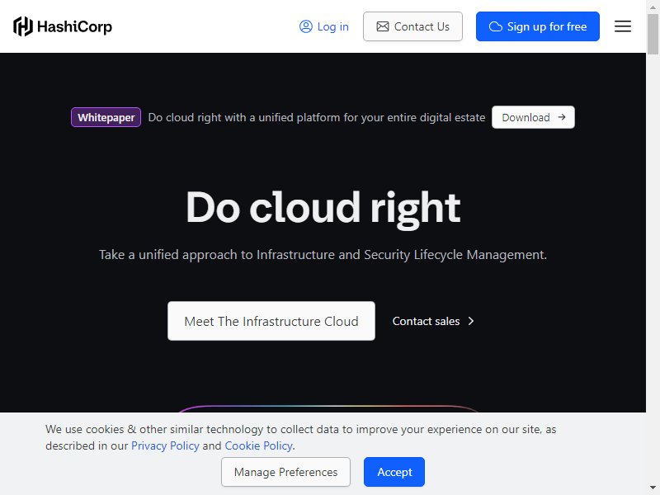This screenshot has height=495, width=660.
Task: Open the hamburger navigation menu
Action: 623,26
